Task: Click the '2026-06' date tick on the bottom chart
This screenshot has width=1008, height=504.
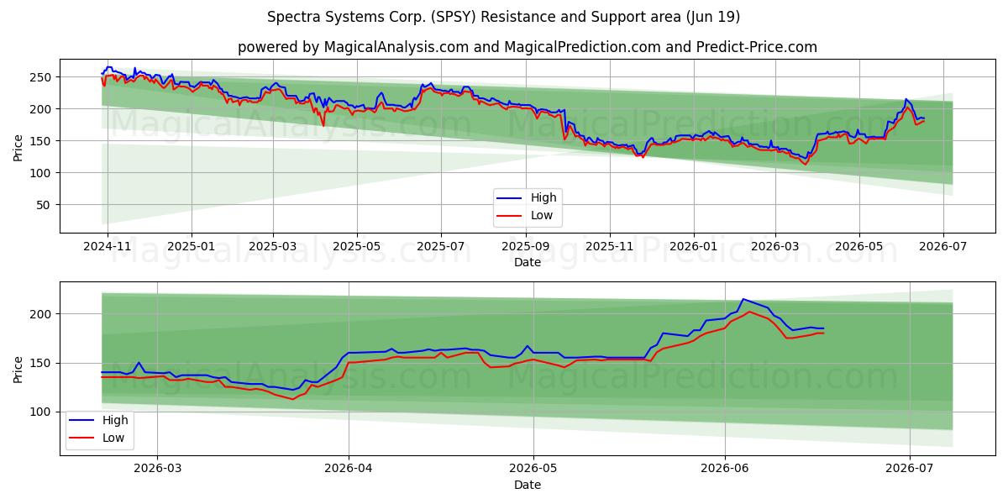Action: pos(725,470)
